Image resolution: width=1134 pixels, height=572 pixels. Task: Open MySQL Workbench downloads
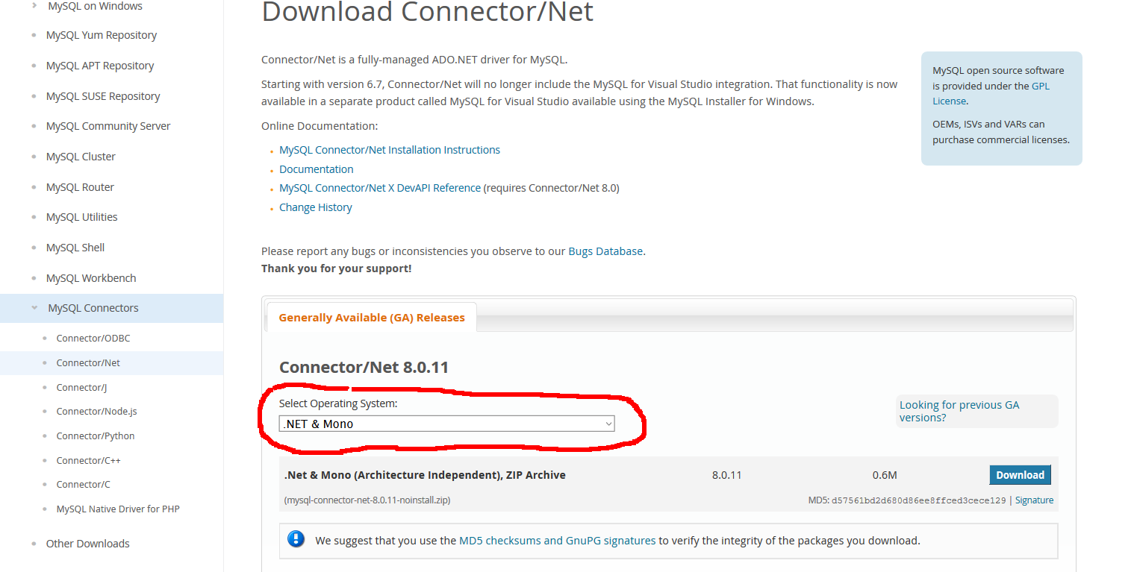91,278
